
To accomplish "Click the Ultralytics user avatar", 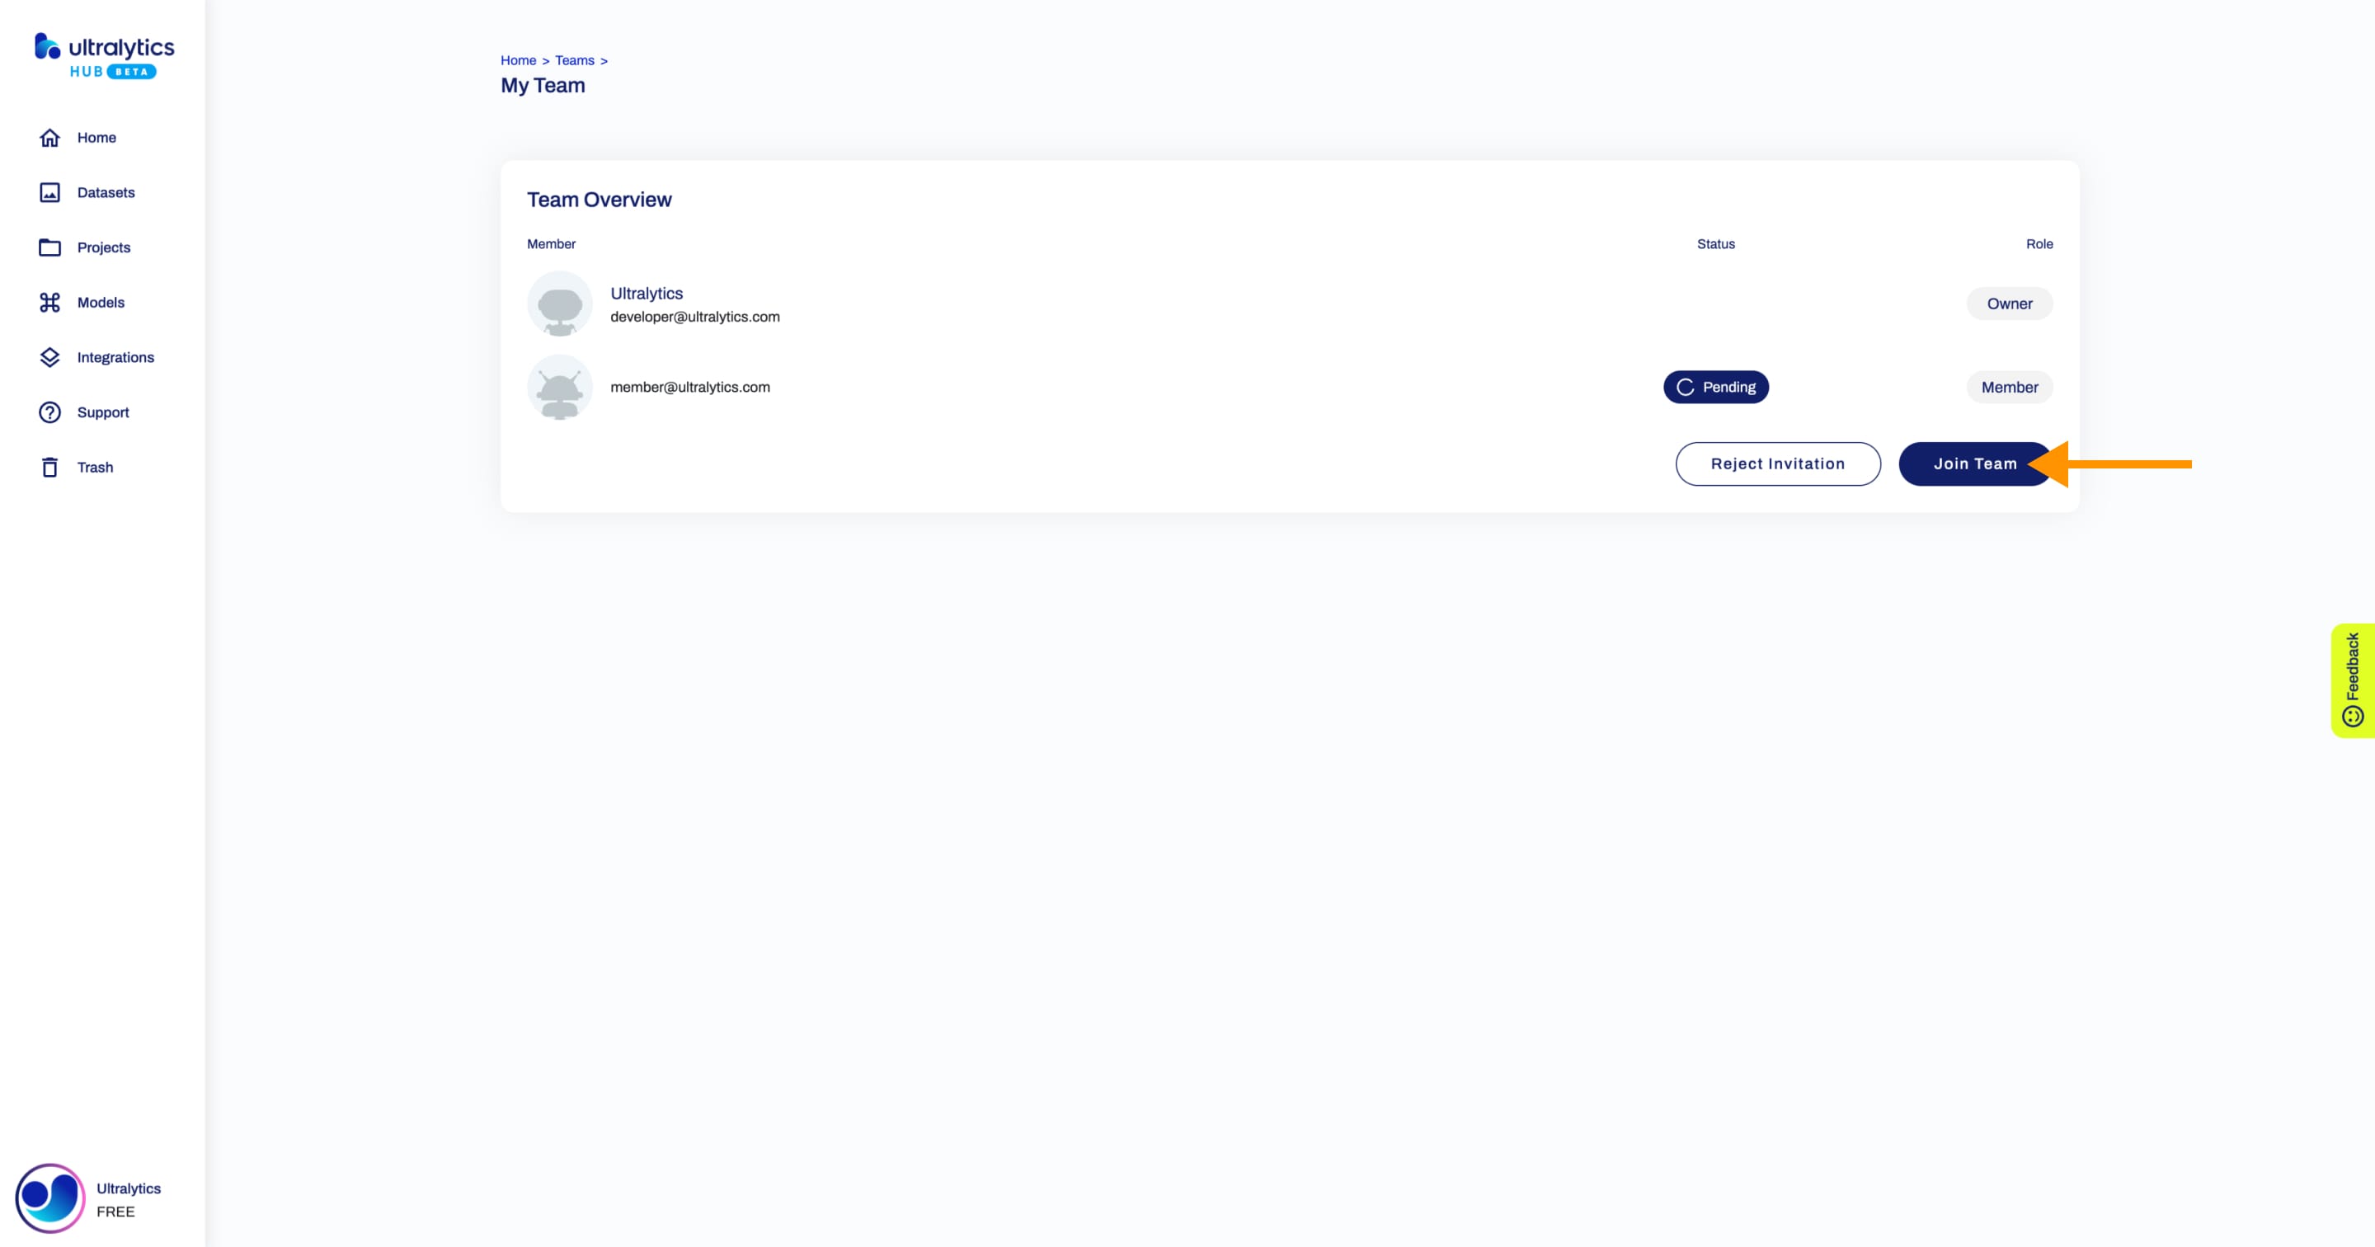I will click(x=561, y=304).
